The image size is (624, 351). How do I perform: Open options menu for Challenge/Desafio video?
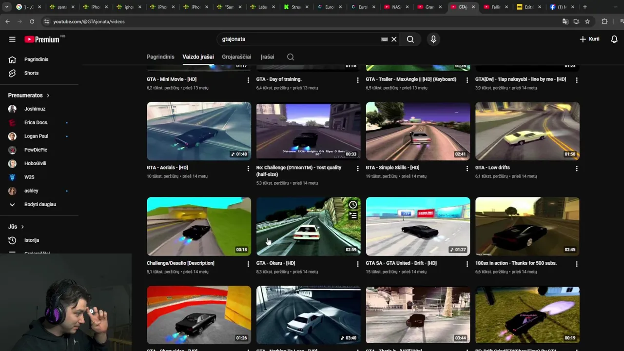tap(248, 264)
